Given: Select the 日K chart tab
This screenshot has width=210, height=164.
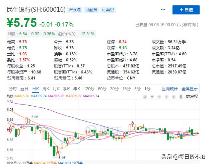Looking at the screenshot, I should click(36, 89).
